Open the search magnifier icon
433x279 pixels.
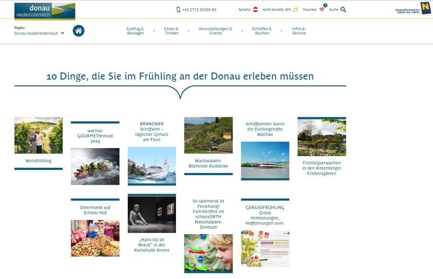point(343,10)
